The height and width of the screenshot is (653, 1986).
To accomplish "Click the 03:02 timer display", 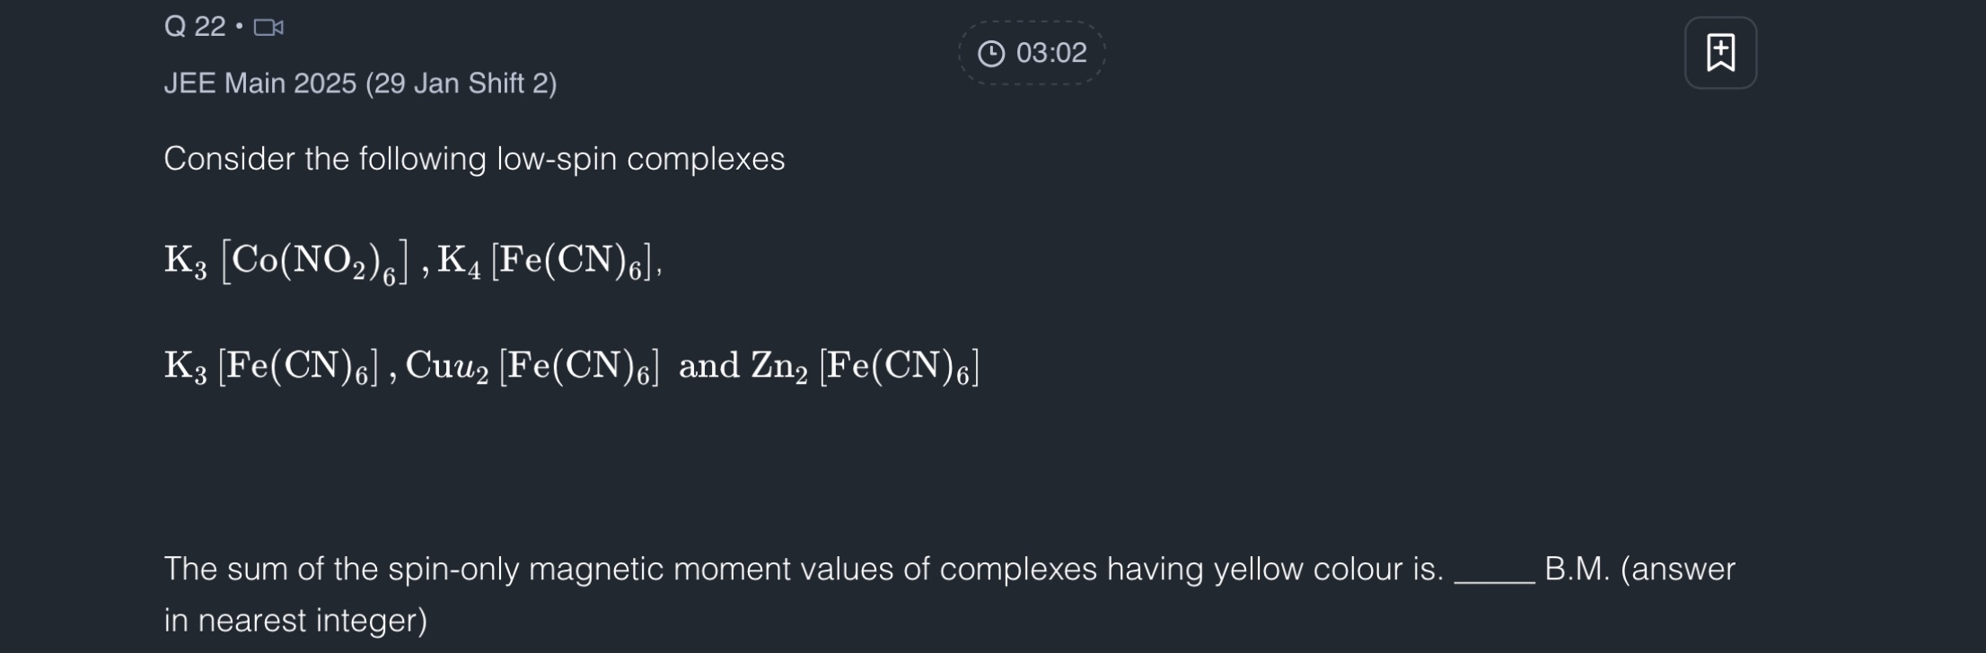I will coord(1050,53).
